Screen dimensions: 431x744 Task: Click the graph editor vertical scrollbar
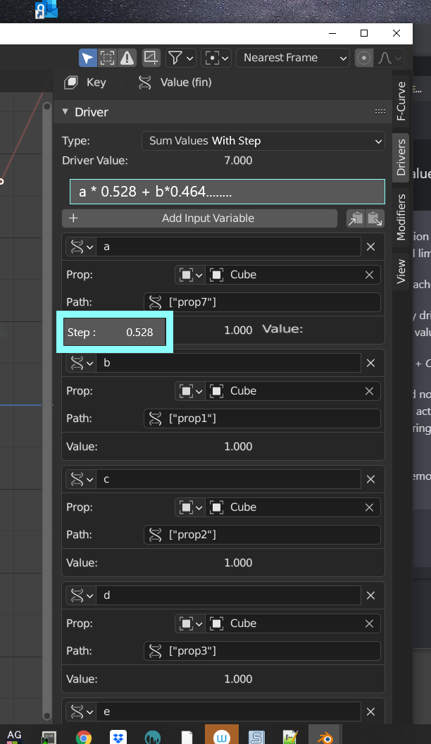(47, 411)
